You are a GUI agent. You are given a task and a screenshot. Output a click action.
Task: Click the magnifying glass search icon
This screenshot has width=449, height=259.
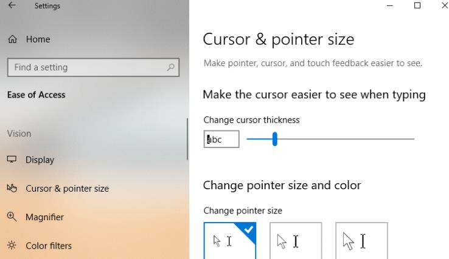pyautogui.click(x=171, y=67)
